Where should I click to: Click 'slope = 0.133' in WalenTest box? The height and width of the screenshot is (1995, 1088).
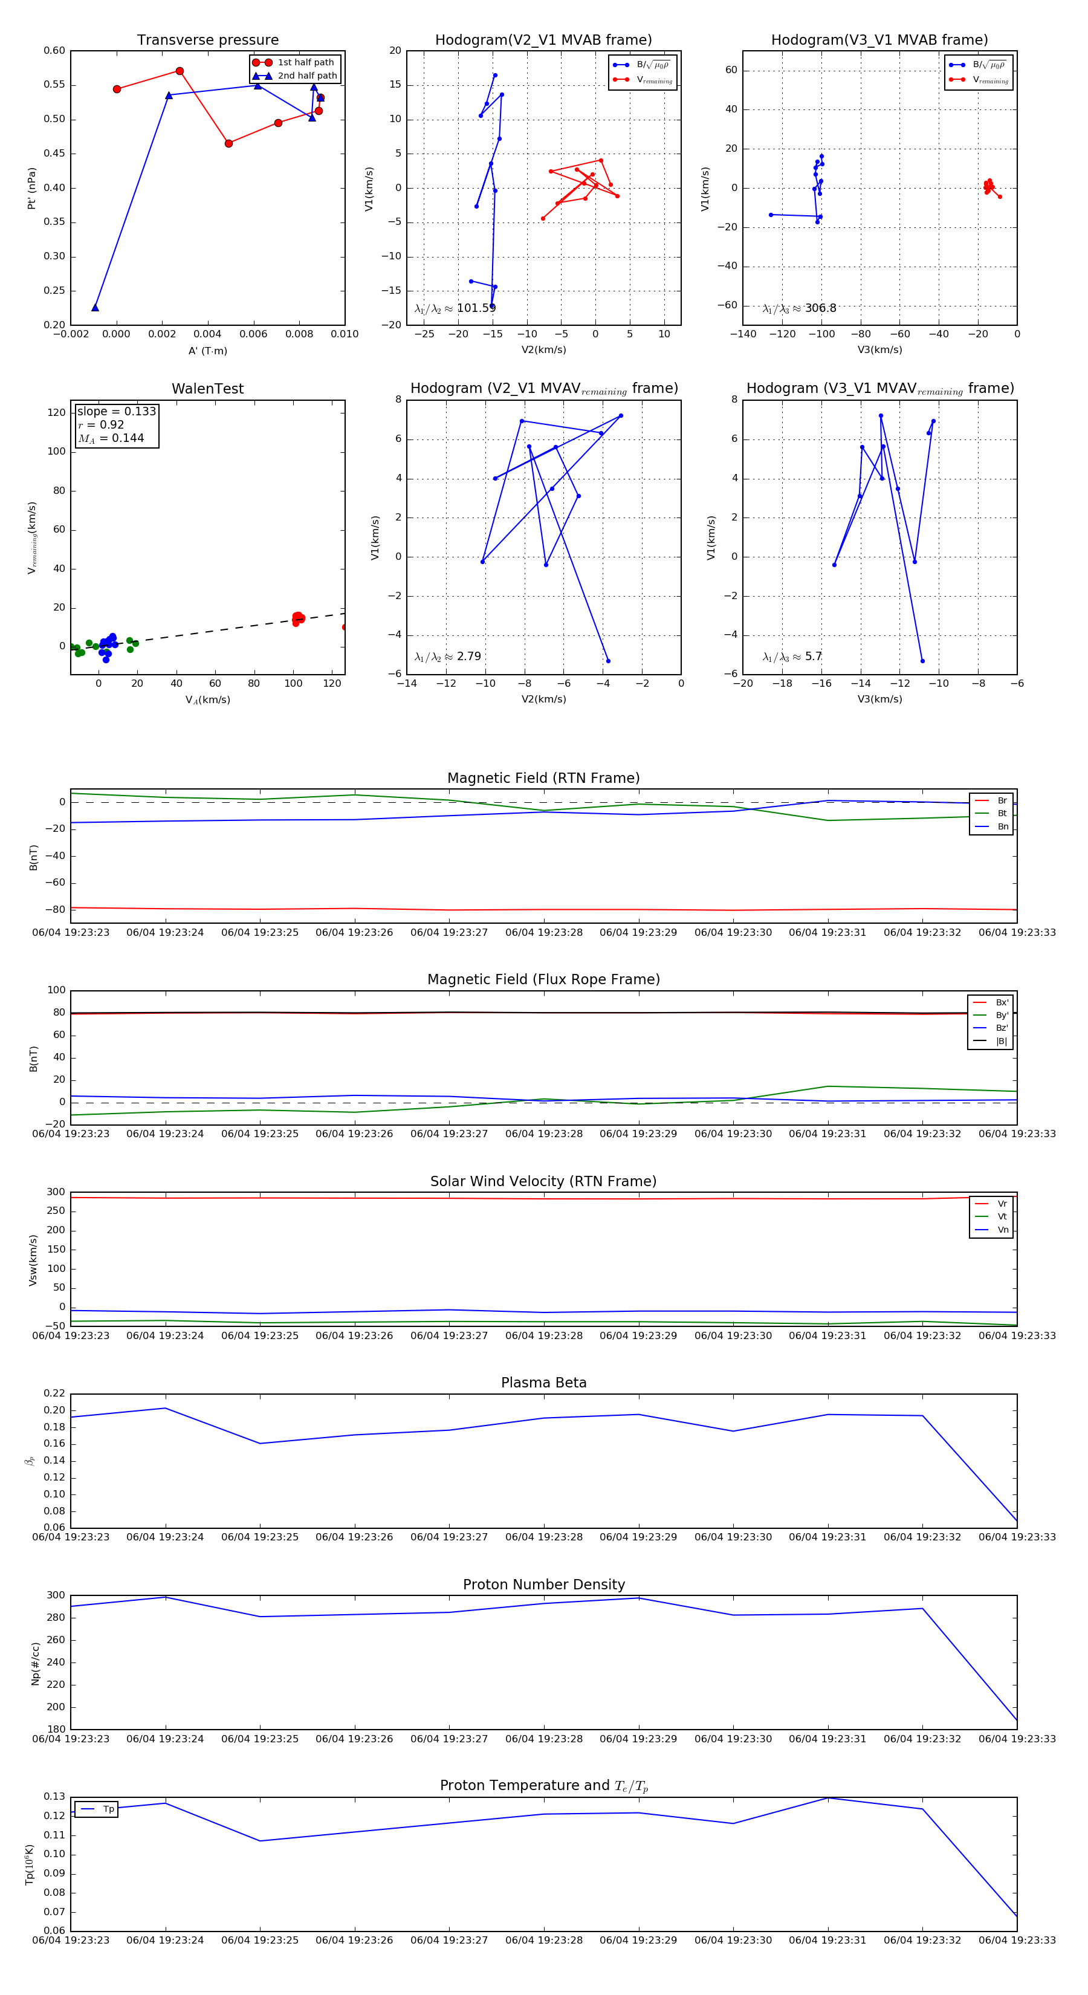pyautogui.click(x=116, y=411)
